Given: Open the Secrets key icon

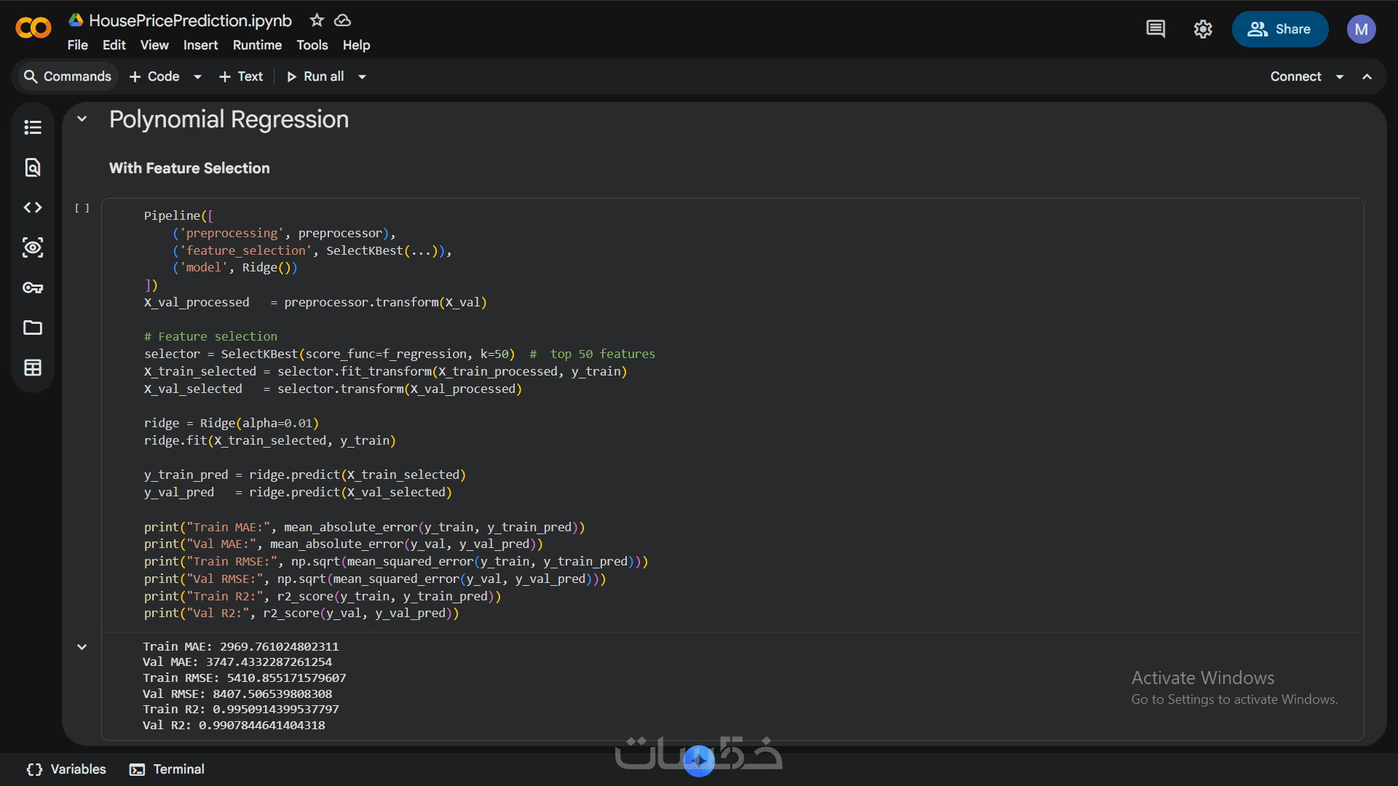Looking at the screenshot, I should [x=33, y=287].
